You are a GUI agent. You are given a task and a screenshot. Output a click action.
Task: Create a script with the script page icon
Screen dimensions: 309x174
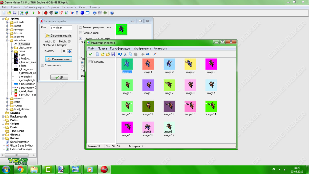click(x=67, y=13)
